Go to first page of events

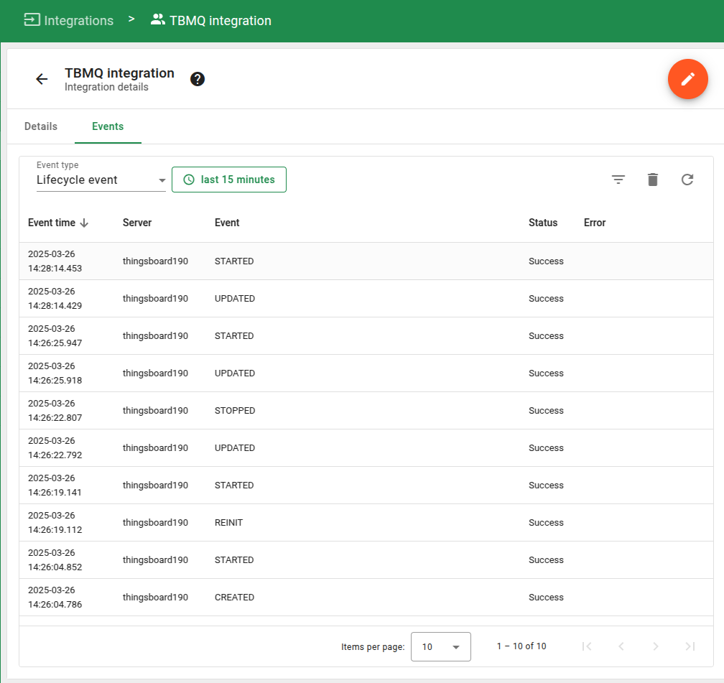tap(587, 646)
